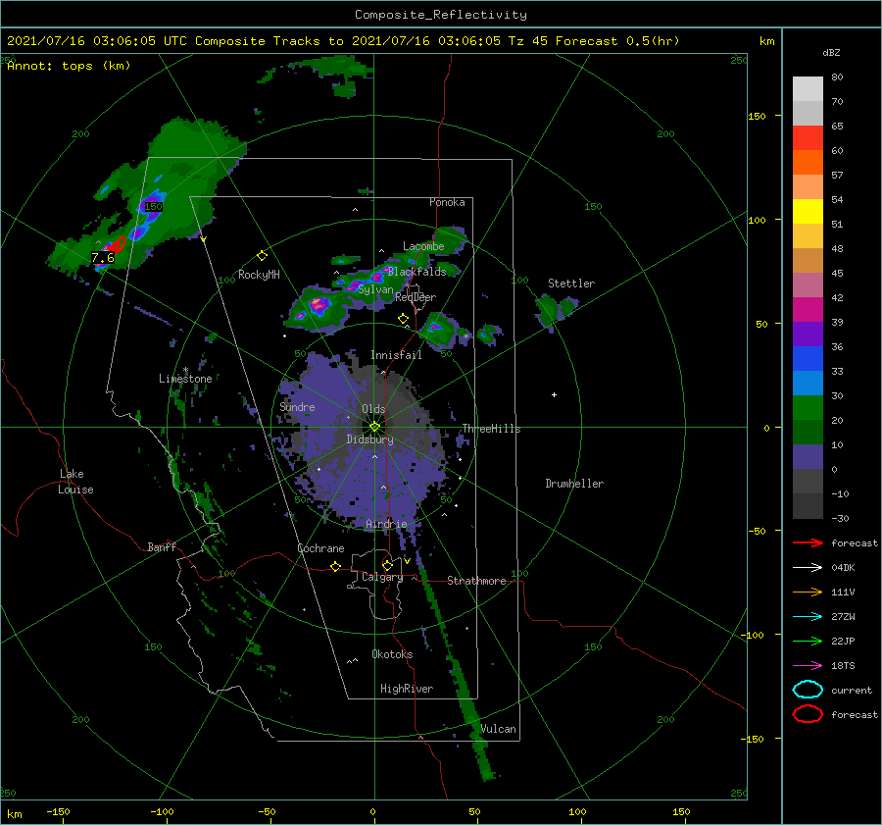Viewport: 882px width, 825px height.
Task: Click the Innisfail label
Action: [396, 355]
